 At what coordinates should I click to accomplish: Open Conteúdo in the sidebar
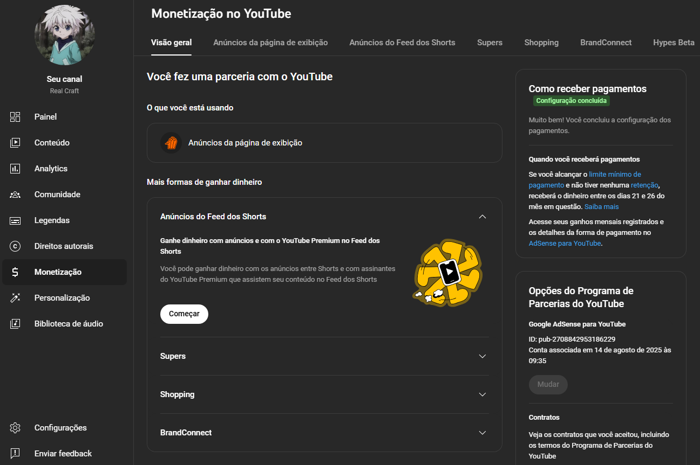65,143
